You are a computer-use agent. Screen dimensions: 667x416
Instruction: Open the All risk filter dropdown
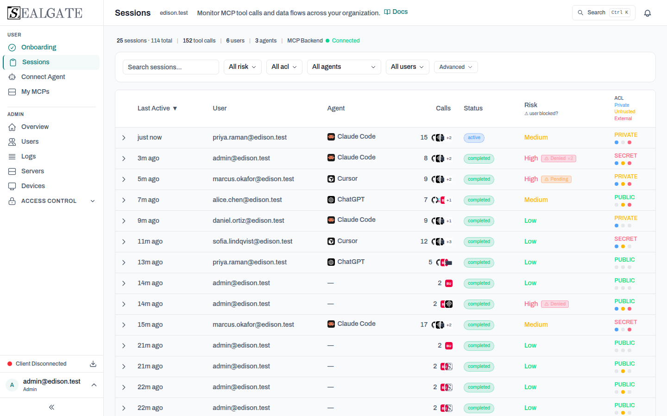(x=242, y=67)
